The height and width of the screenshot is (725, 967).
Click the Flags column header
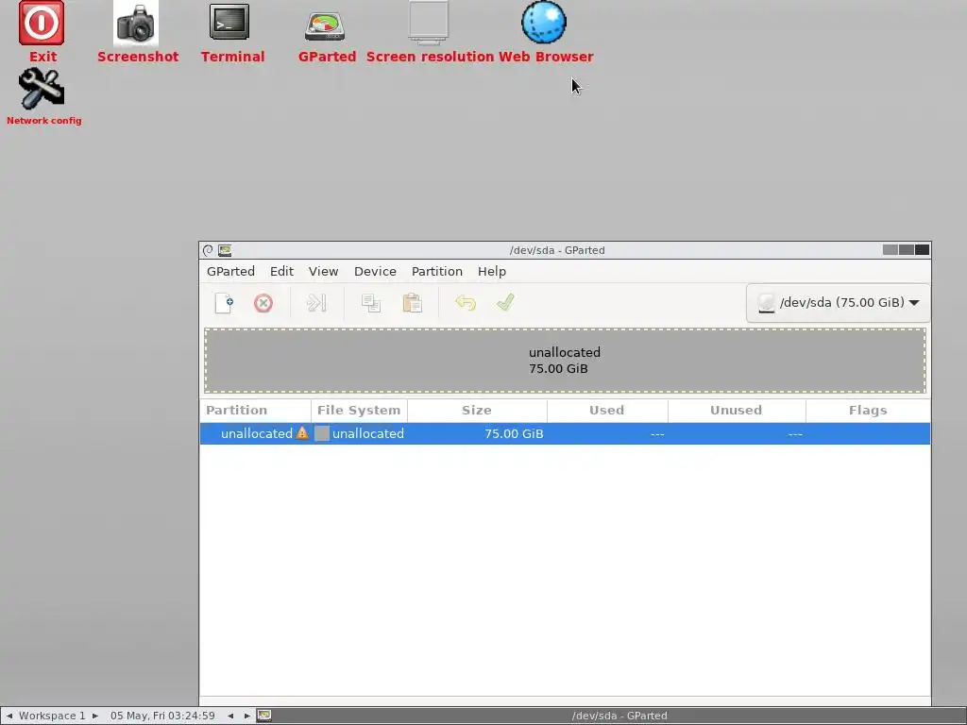point(868,410)
